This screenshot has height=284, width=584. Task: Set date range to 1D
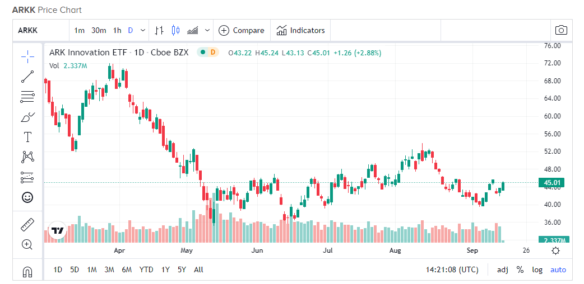58,270
